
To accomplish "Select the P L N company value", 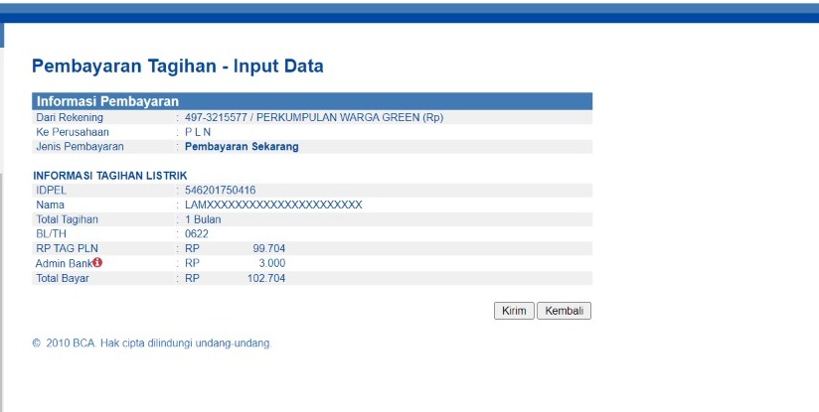I will (198, 131).
